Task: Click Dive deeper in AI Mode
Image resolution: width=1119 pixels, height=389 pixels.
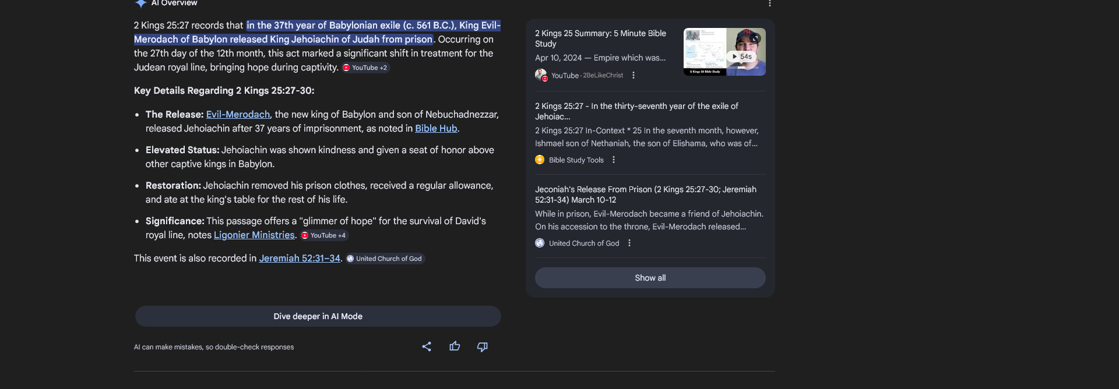Action: coord(318,316)
